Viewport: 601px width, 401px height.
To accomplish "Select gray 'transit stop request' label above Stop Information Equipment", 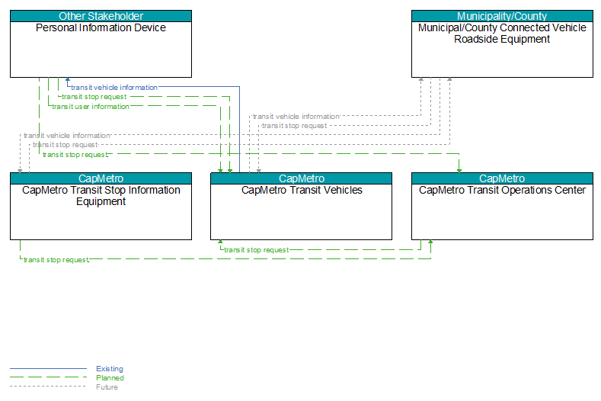I will (x=66, y=145).
